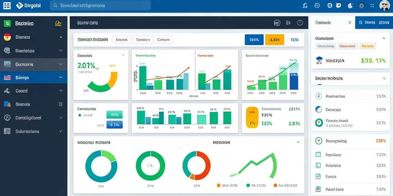The height and width of the screenshot is (196, 393).
Task: Click the blue percentage button in filter bar
Action: (254, 39)
